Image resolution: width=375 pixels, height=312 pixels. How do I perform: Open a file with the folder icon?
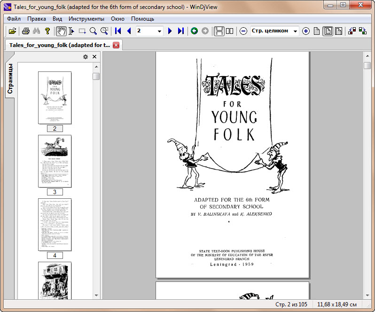tap(12, 31)
